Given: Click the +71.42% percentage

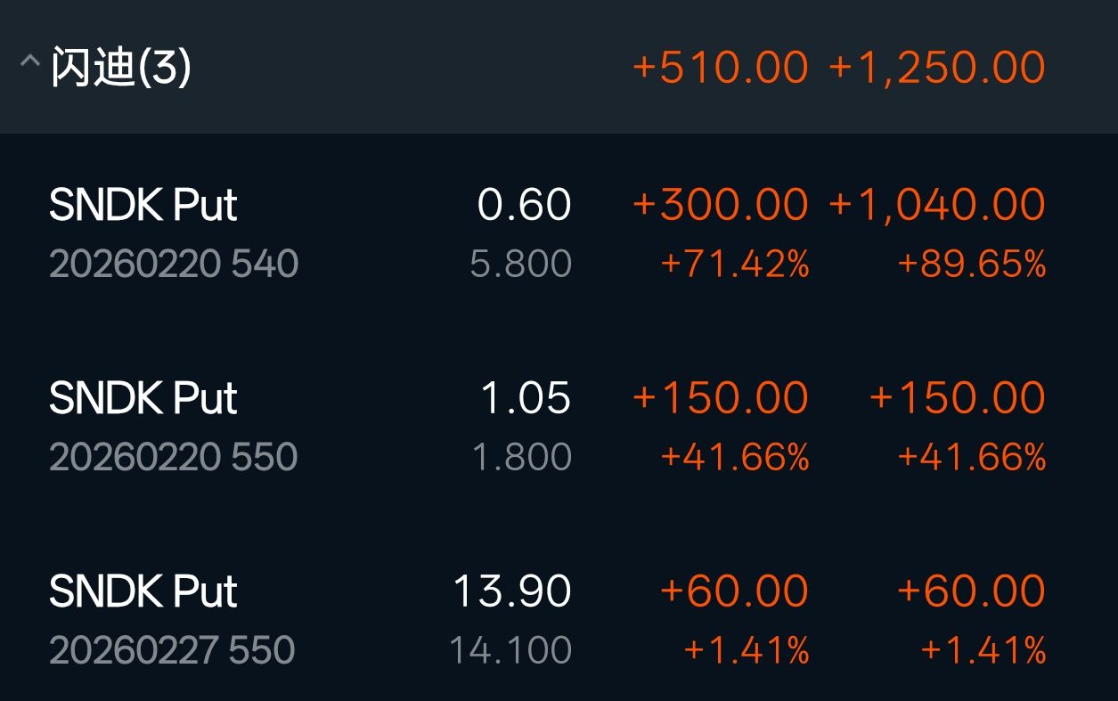Looking at the screenshot, I should coord(734,265).
